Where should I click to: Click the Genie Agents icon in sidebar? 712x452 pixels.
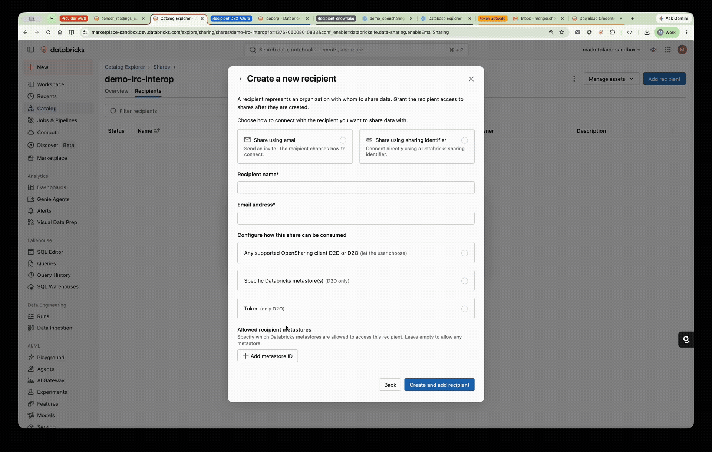point(31,199)
